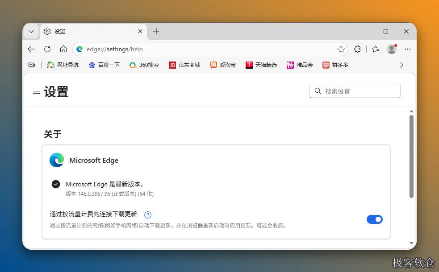Image resolution: width=439 pixels, height=272 pixels.
Task: Open the Settings and more menu
Action: tap(408, 49)
